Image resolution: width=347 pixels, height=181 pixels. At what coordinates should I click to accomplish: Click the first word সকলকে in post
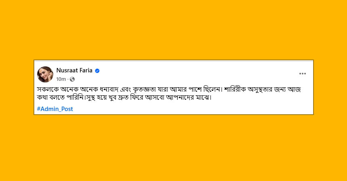[48, 90]
